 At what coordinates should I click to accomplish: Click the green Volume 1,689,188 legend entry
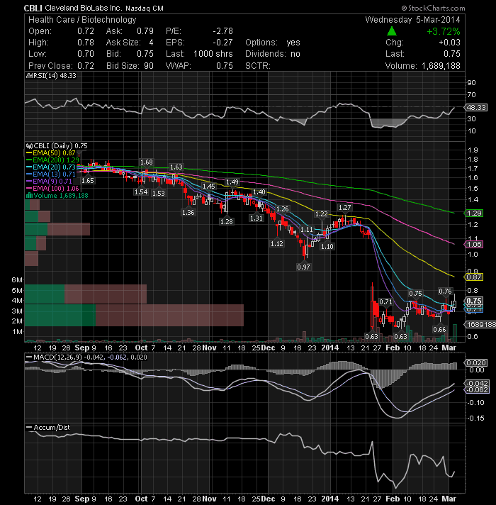[60, 196]
